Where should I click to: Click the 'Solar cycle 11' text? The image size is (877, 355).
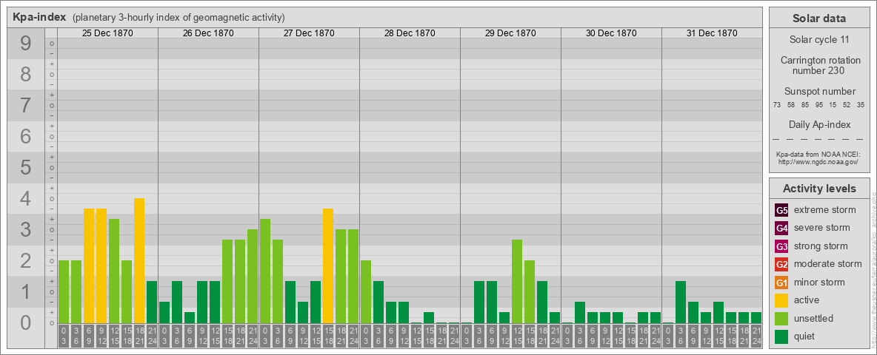[819, 40]
